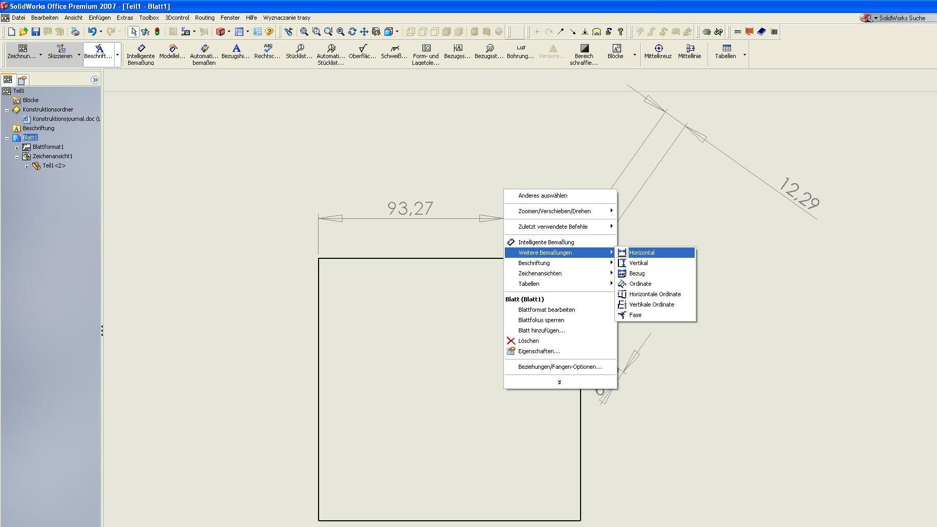Switch to the Zeichnung toolbar group
937x527 pixels.
pyautogui.click(x=22, y=52)
